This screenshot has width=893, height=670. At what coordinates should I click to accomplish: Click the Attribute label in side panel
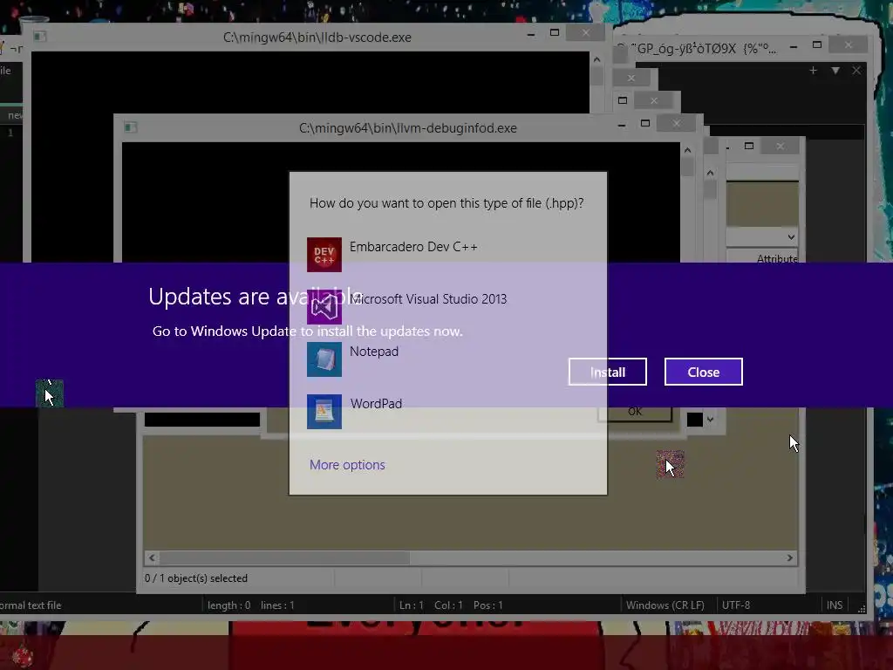[x=777, y=258]
